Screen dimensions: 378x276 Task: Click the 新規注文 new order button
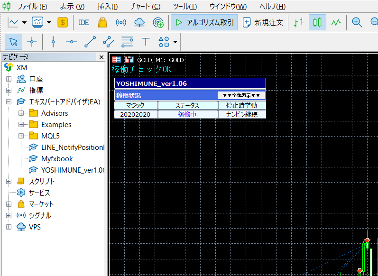point(263,22)
